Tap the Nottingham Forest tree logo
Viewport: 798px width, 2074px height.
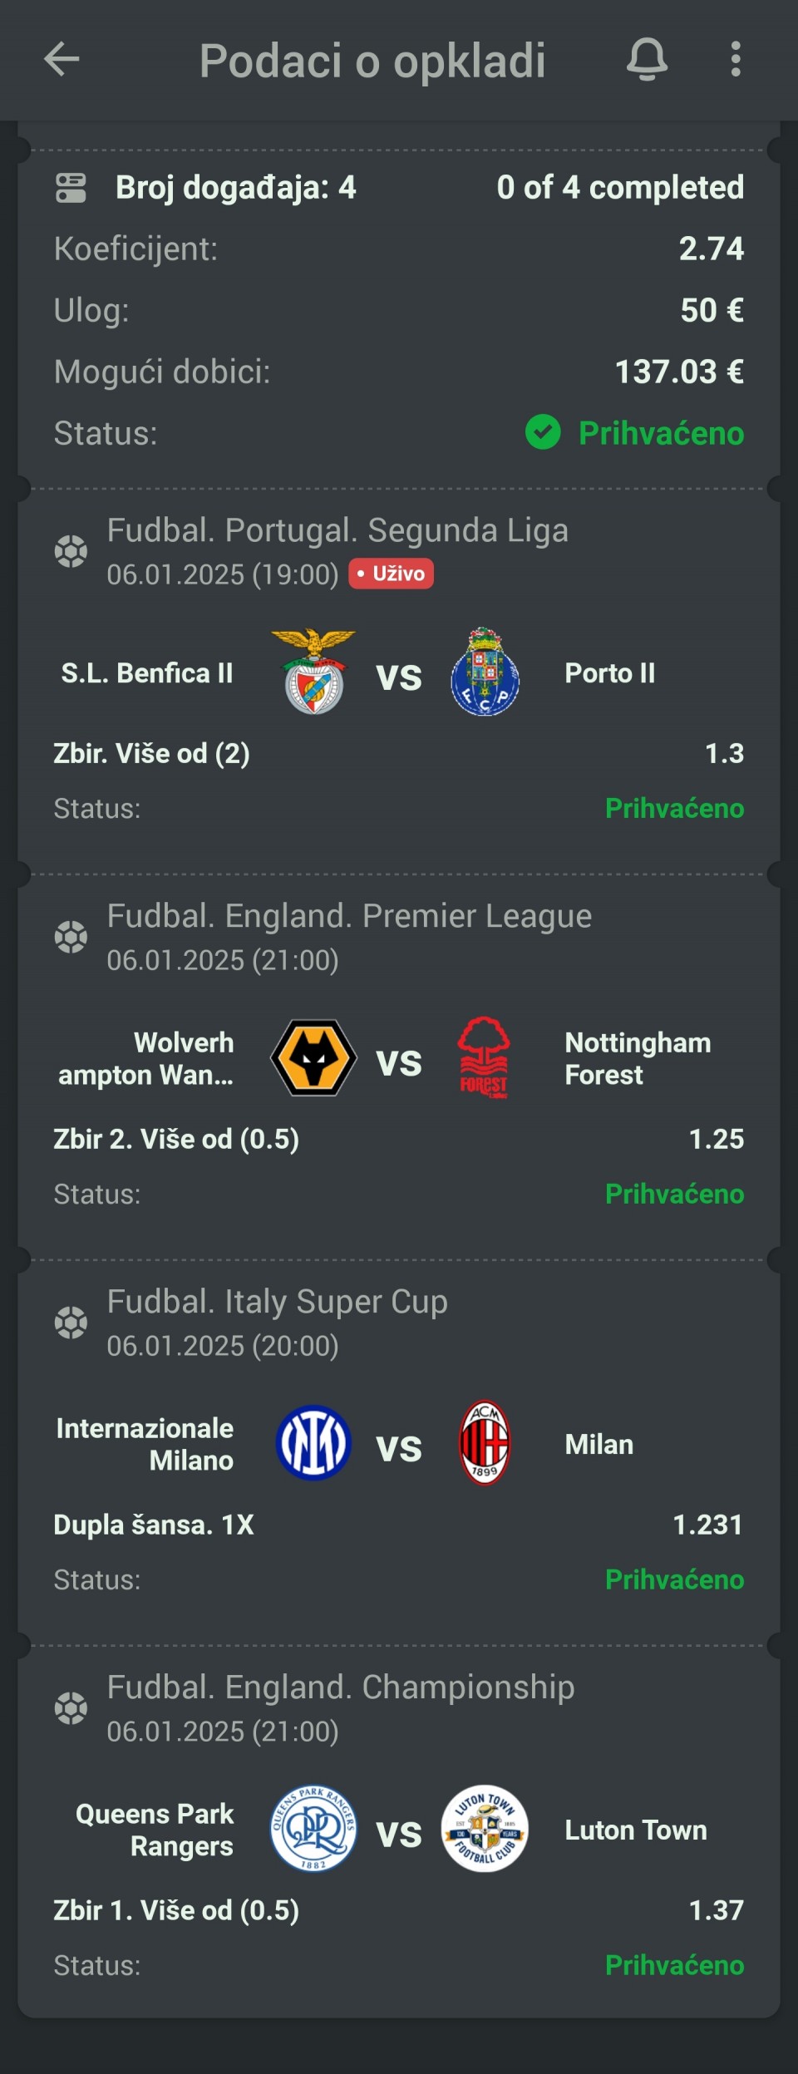pos(484,1057)
